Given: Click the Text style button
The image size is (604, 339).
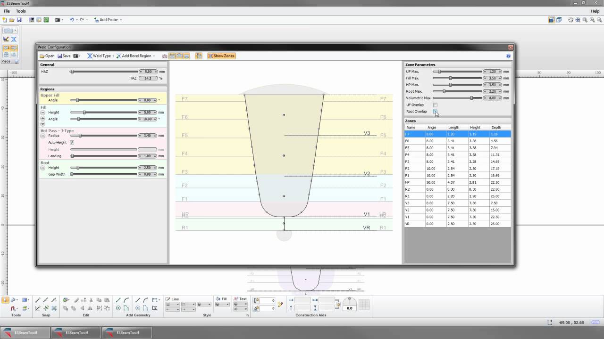Looking at the screenshot, I should coord(240,299).
